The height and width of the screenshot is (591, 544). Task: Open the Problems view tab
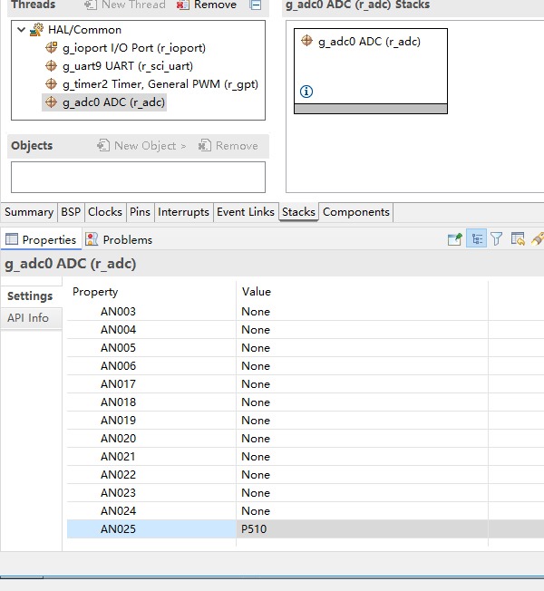(119, 239)
